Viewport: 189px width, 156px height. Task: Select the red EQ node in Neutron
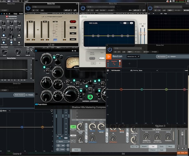121,89
